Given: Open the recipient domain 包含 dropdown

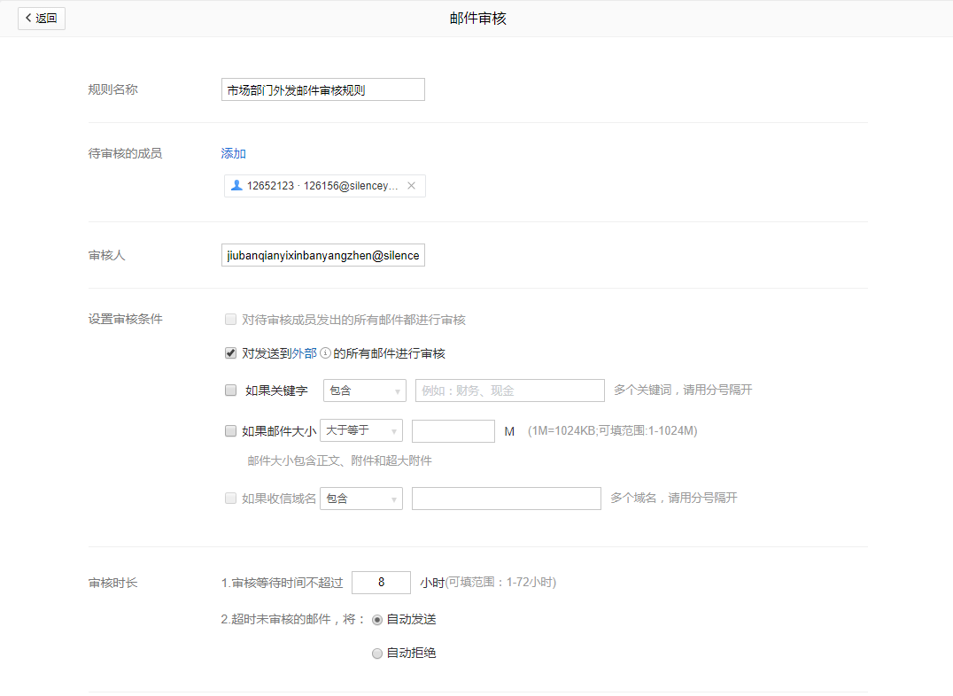Looking at the screenshot, I should [361, 499].
